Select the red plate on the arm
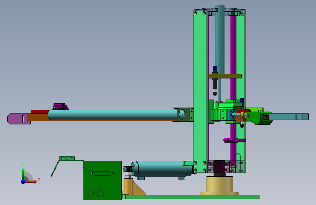 [x=40, y=112]
